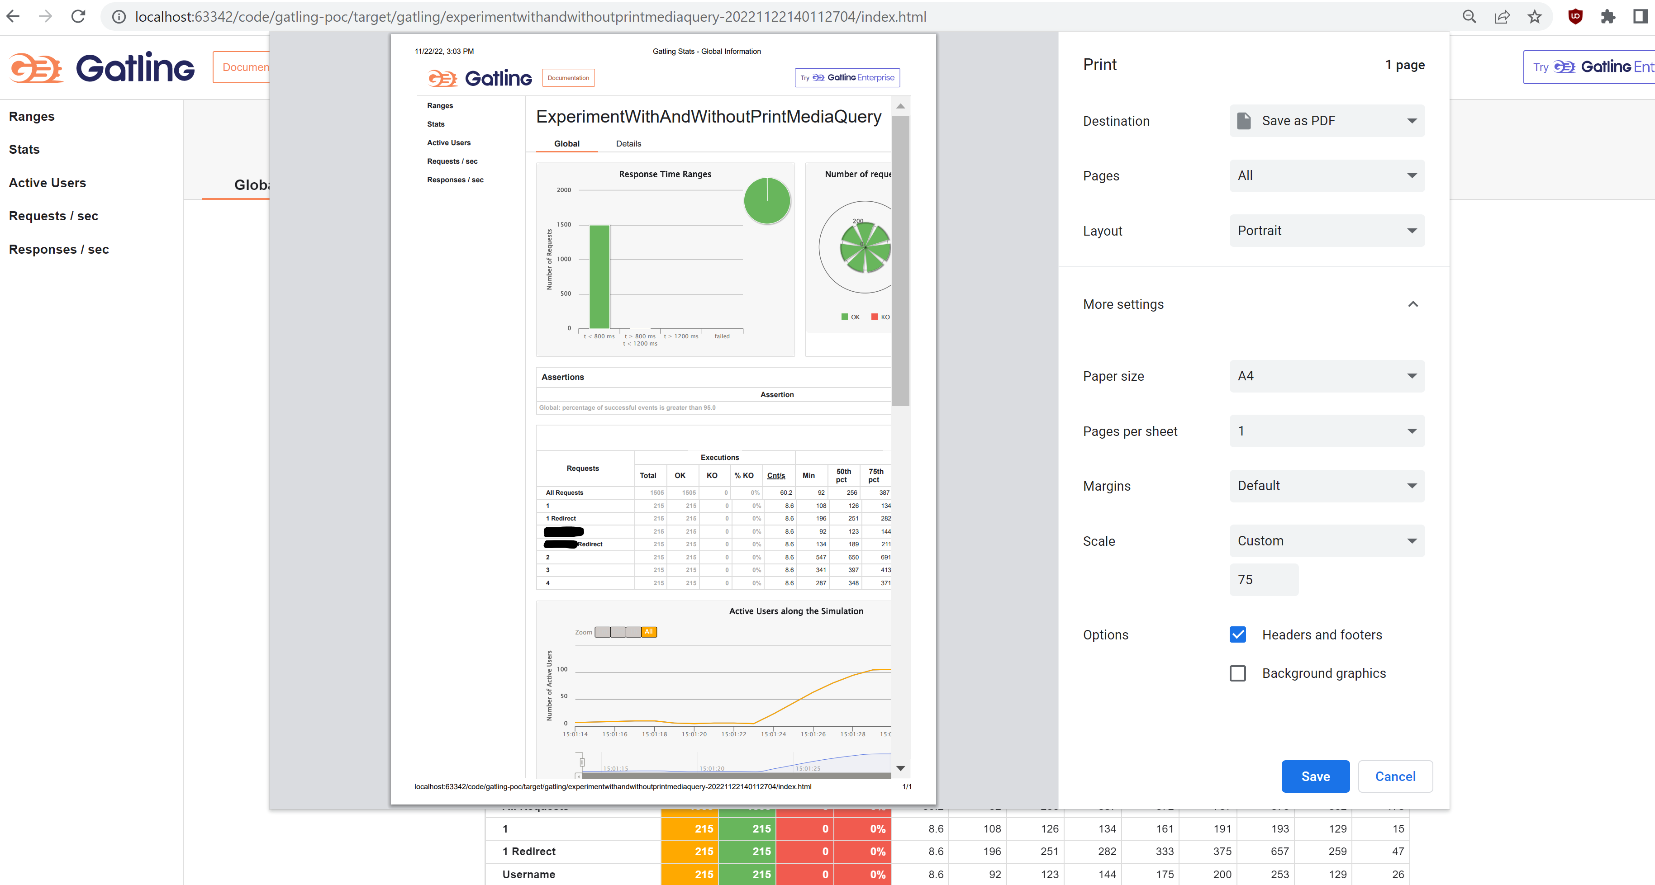Screen dimensions: 1655x885
Task: Collapse the More settings section
Action: coord(1412,304)
